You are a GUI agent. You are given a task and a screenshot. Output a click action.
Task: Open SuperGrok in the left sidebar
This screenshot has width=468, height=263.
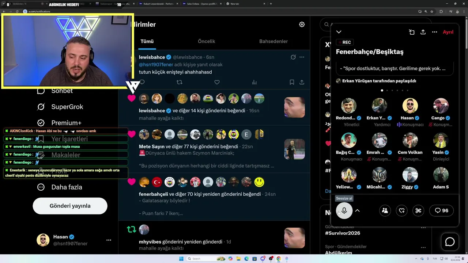pos(60,107)
